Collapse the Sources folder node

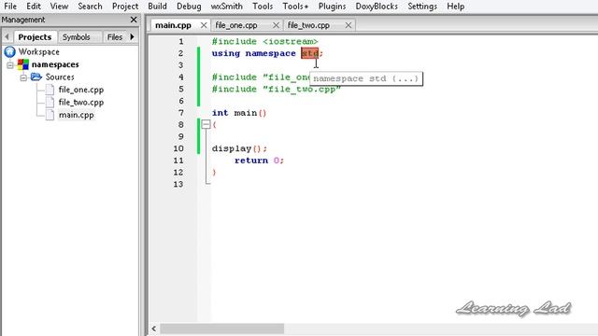point(23,77)
